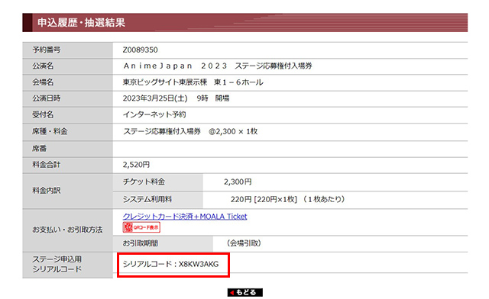Click the システム利用料 label cell
This screenshot has width=489, height=299.
(158, 199)
